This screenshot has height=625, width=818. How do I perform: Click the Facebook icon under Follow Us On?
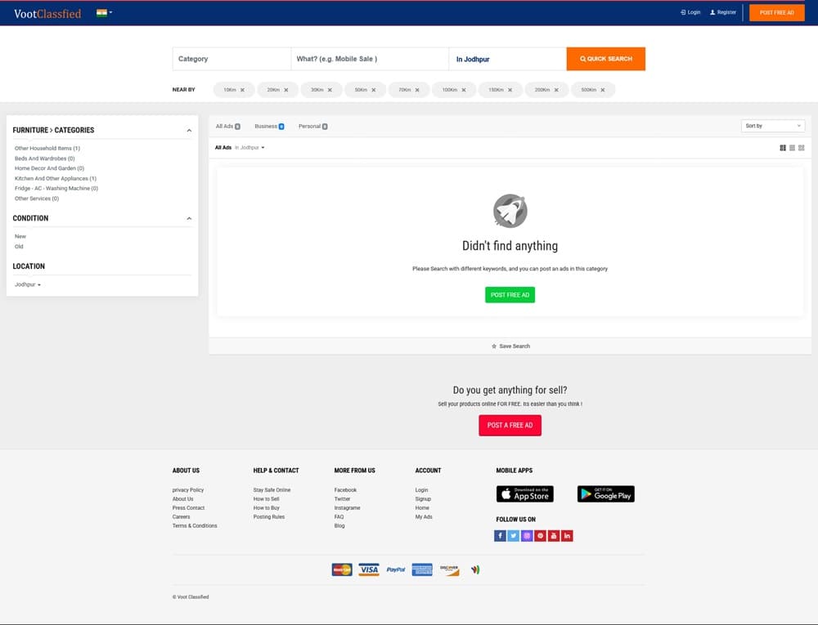(x=500, y=536)
